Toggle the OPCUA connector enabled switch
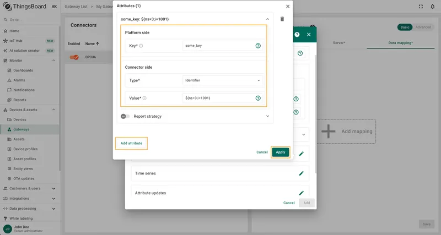Viewport: 441px width, 235px height. coord(74,57)
